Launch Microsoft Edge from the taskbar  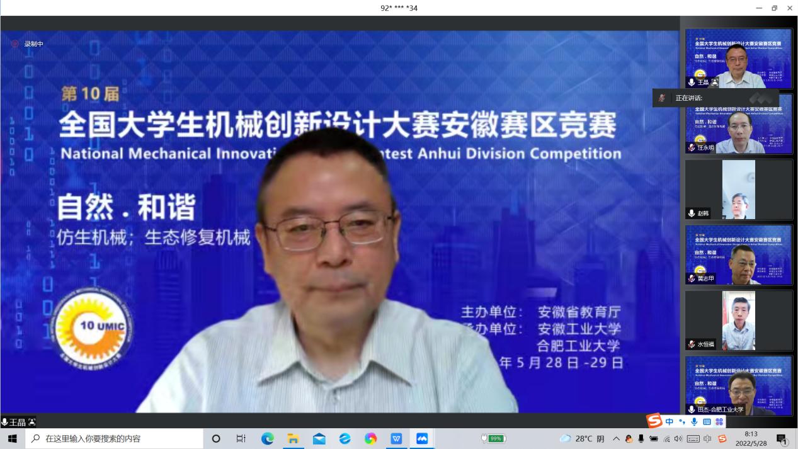click(268, 439)
